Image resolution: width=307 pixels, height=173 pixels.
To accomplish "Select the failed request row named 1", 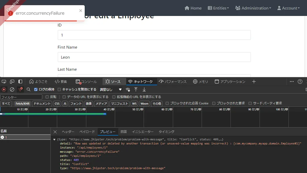I will (x=25, y=137).
